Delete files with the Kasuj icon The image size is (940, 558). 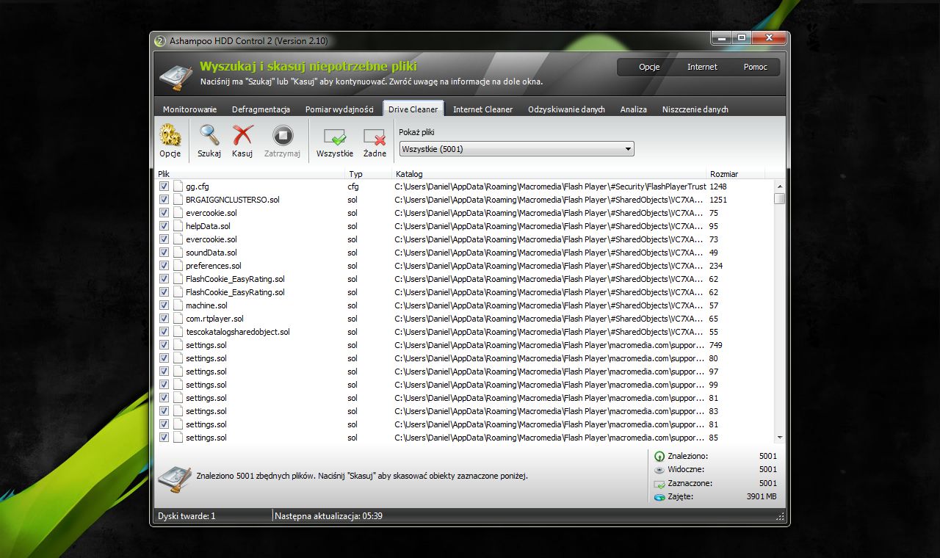pos(242,137)
